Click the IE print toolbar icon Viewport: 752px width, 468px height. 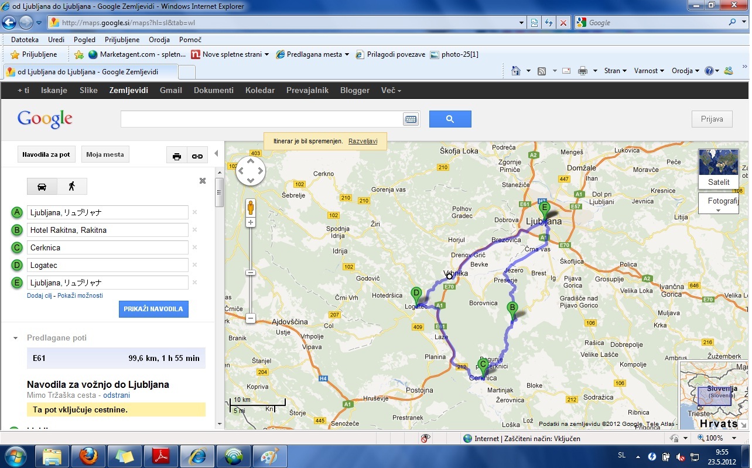pos(582,71)
